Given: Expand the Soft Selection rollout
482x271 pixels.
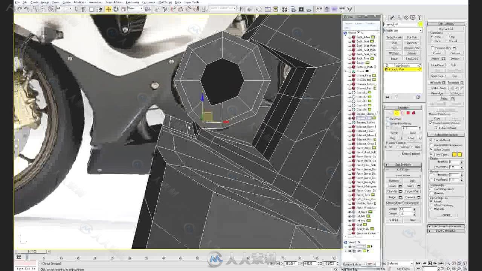Looking at the screenshot, I should (x=403, y=164).
